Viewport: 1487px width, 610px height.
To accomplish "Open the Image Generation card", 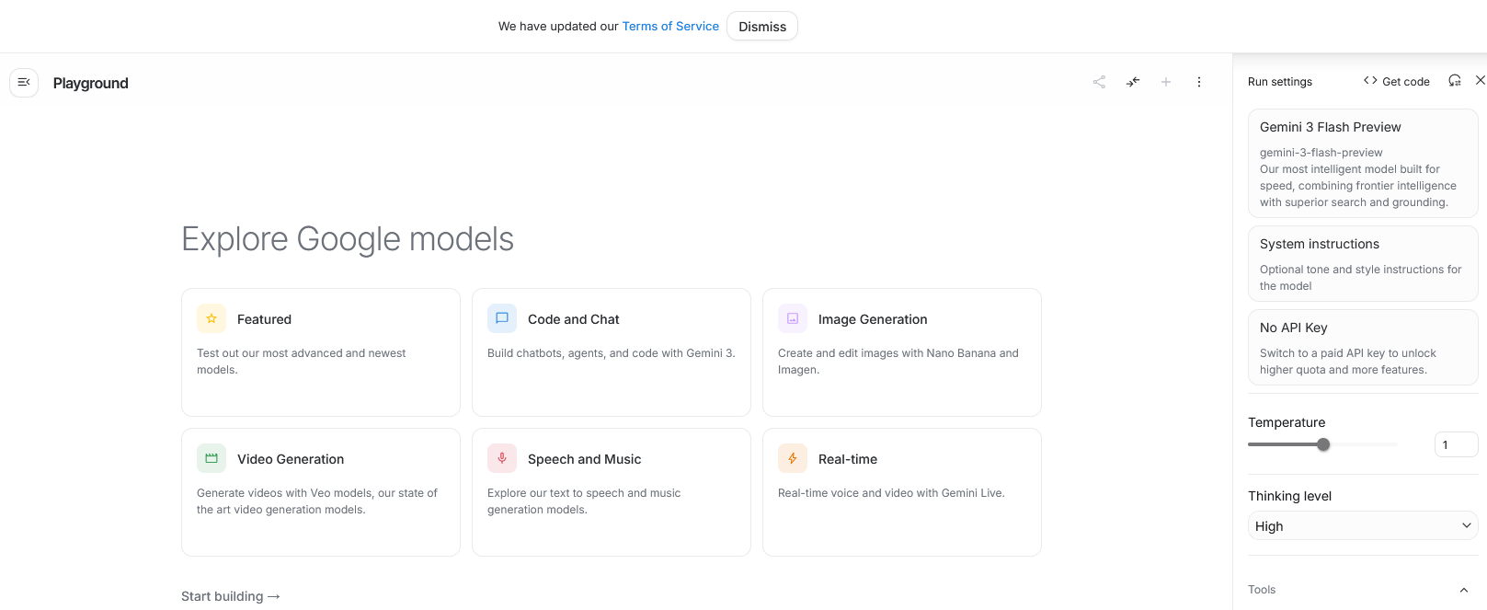I will (902, 352).
